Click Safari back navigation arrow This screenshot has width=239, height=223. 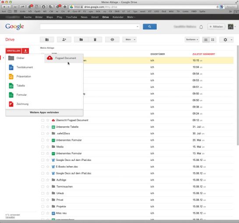4,7
